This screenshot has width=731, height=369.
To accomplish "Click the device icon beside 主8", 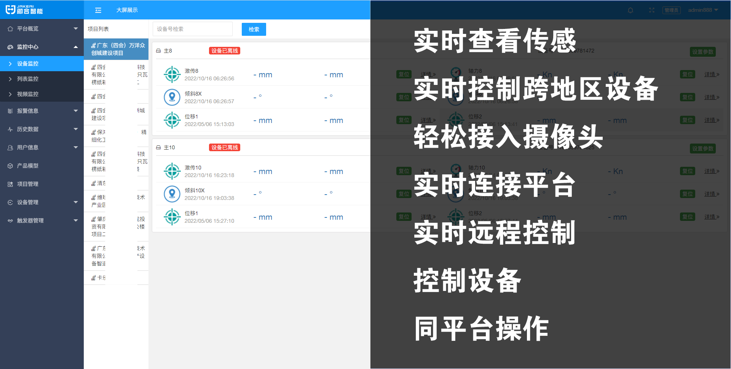I will click(x=158, y=51).
